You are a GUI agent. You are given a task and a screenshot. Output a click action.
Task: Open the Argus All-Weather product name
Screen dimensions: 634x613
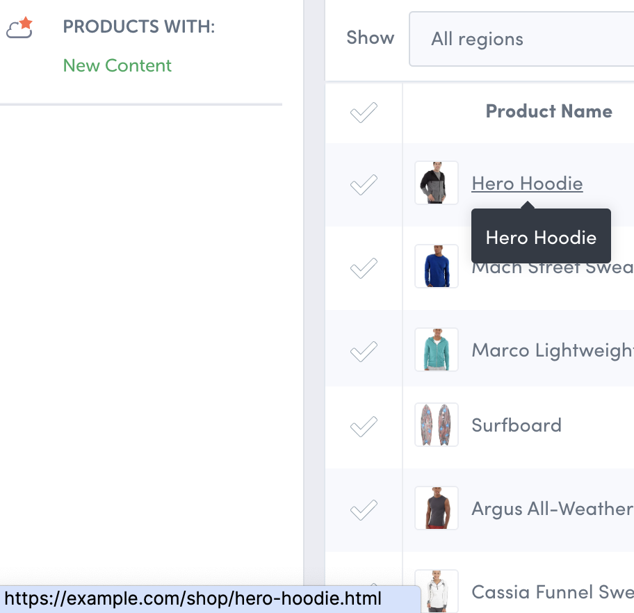pos(552,509)
